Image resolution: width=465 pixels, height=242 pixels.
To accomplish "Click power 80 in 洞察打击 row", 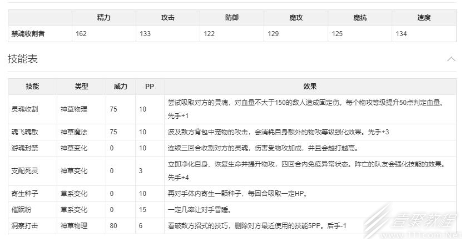I will 113,226.
